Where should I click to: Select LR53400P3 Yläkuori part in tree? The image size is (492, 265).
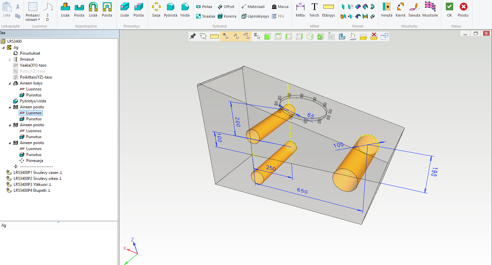[x=32, y=185]
